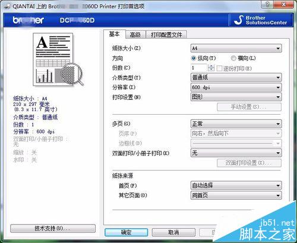Click the 纸张大小 : A4 summary text
The image size is (297, 243).
coord(30,99)
